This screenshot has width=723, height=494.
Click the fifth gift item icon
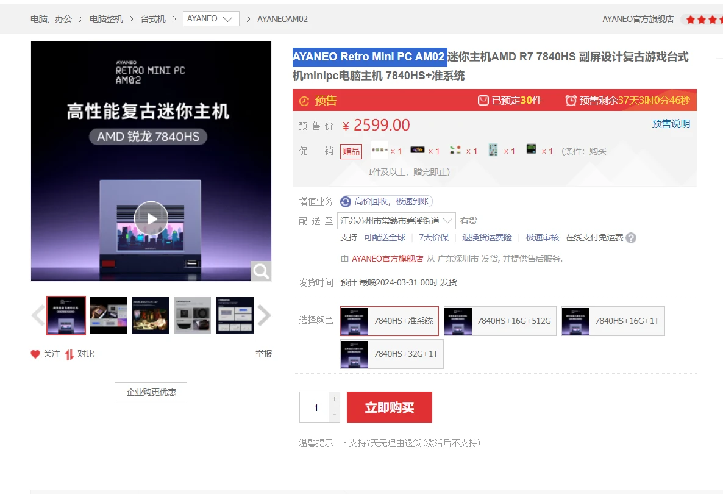(531, 149)
